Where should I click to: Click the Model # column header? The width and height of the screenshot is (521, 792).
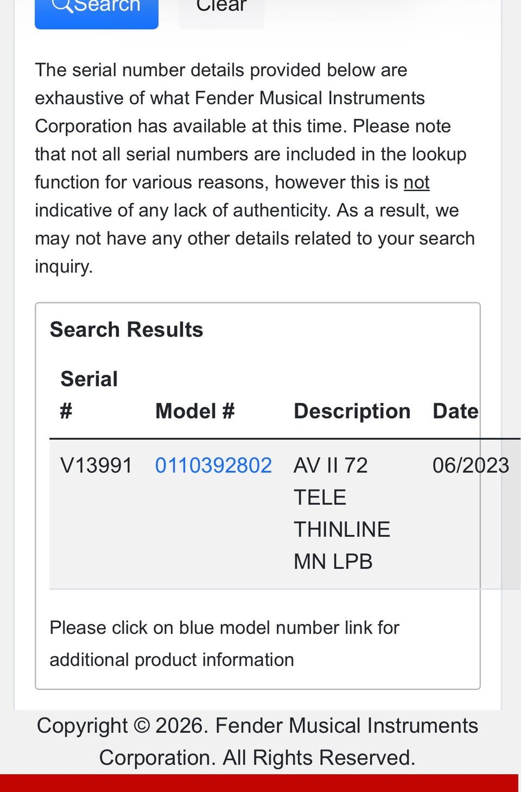(195, 411)
